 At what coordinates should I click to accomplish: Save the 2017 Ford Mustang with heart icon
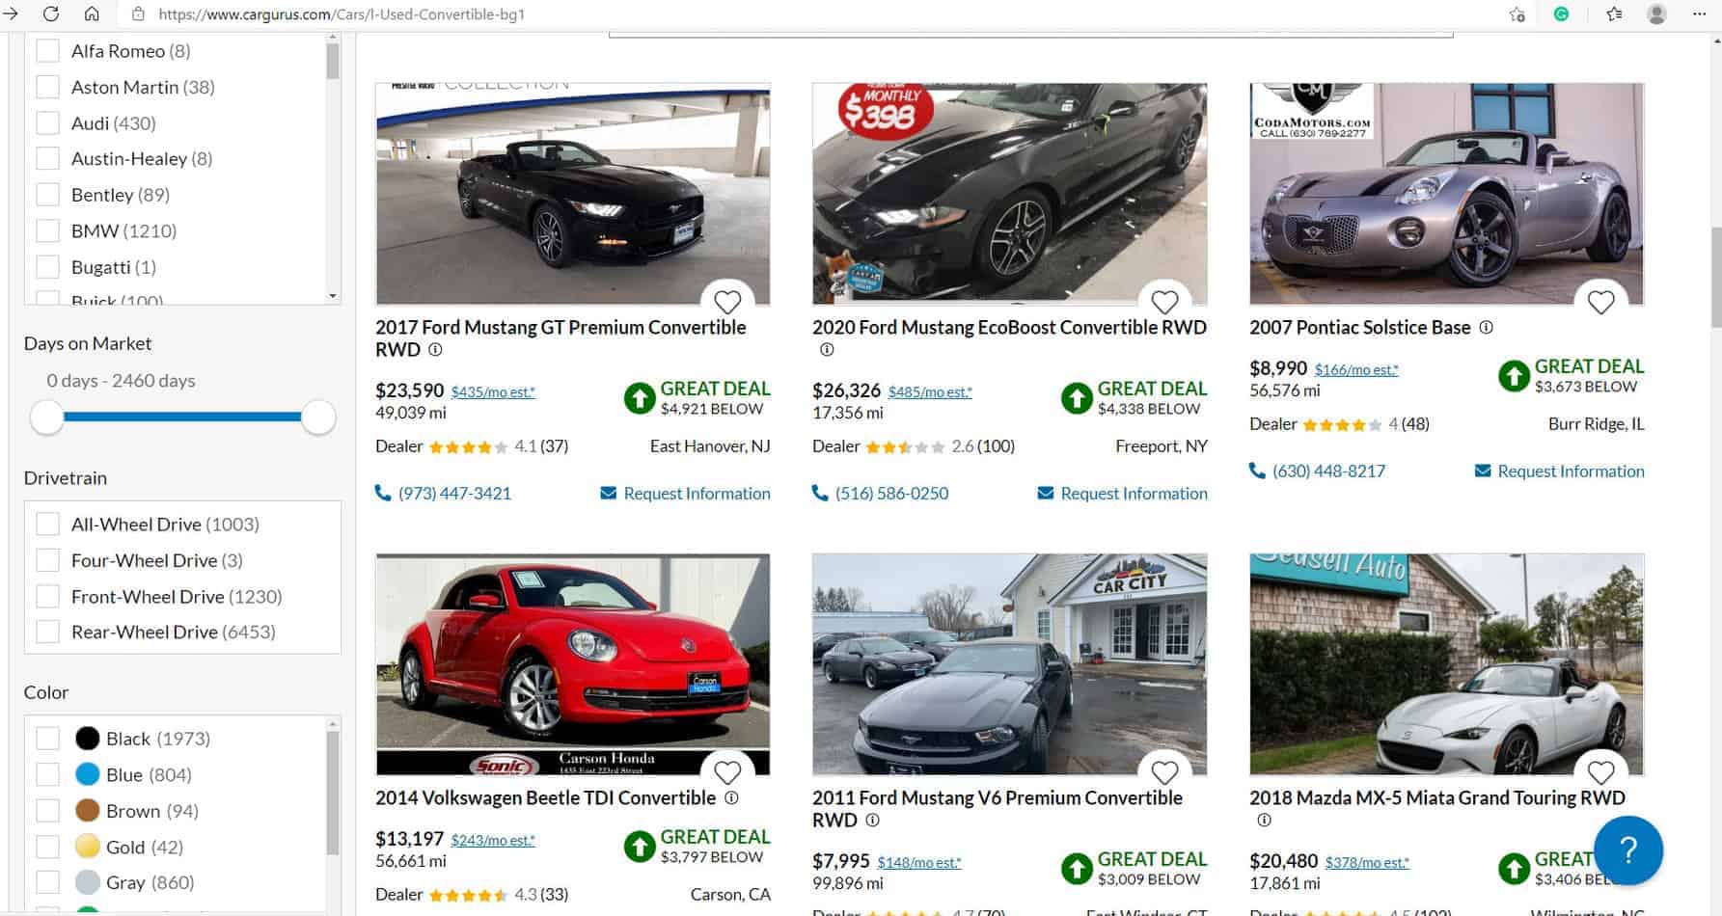(x=728, y=302)
